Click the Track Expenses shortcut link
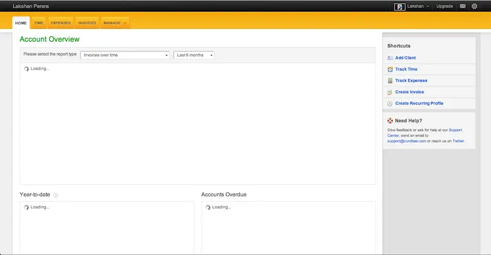The width and height of the screenshot is (491, 255). (411, 81)
